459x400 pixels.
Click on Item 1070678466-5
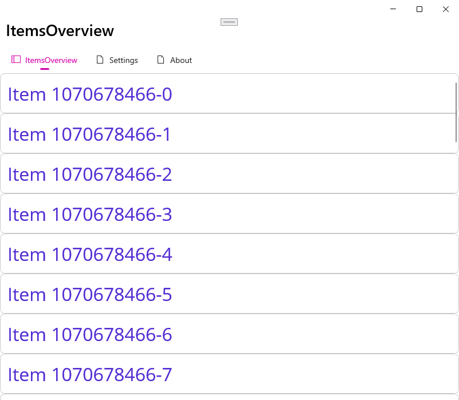tap(229, 294)
